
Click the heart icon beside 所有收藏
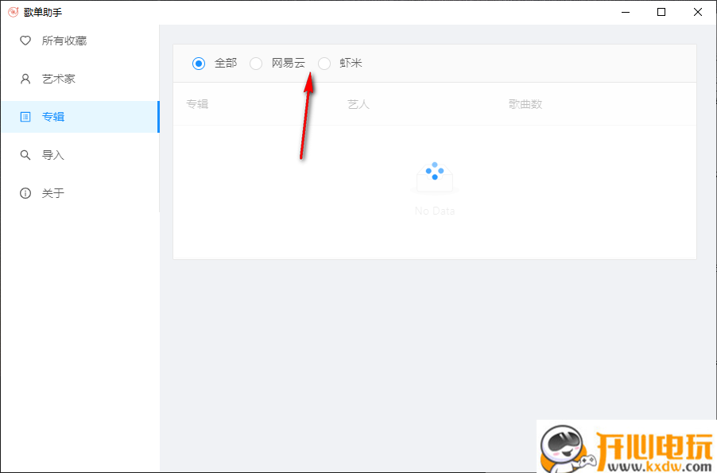[25, 41]
